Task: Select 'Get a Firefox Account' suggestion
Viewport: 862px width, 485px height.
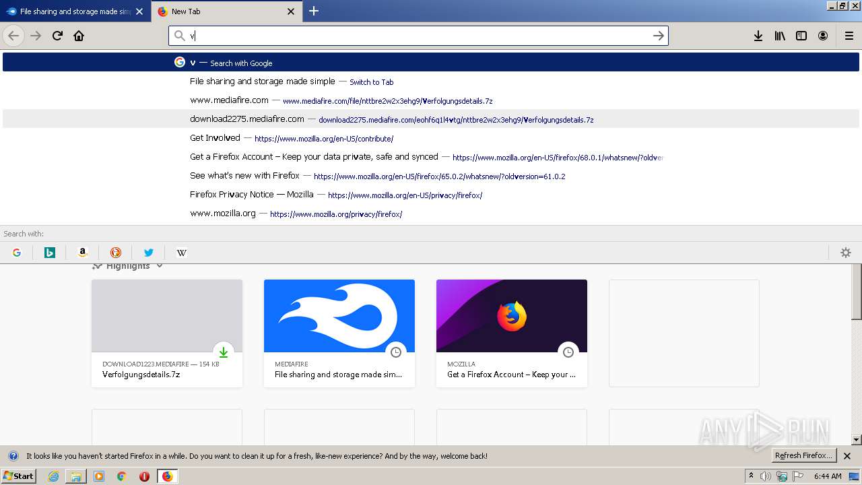Action: point(431,157)
